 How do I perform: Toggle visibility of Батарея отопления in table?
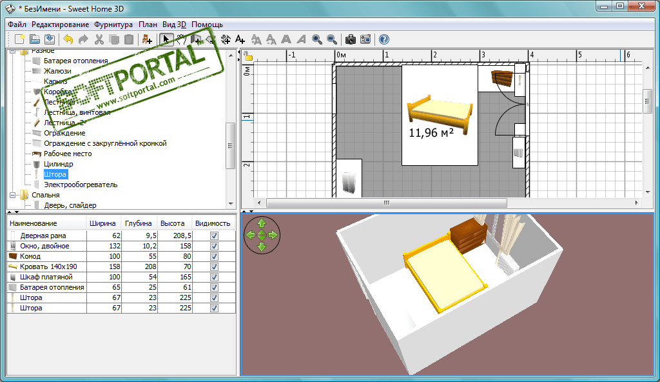coord(214,287)
